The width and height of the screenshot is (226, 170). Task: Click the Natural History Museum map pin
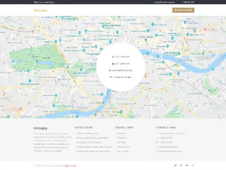point(30,81)
